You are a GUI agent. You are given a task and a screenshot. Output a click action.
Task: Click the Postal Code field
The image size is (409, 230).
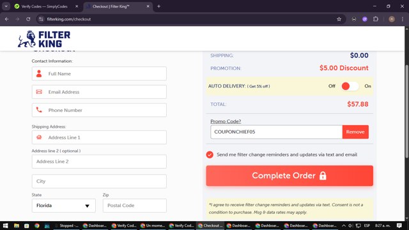(x=135, y=206)
